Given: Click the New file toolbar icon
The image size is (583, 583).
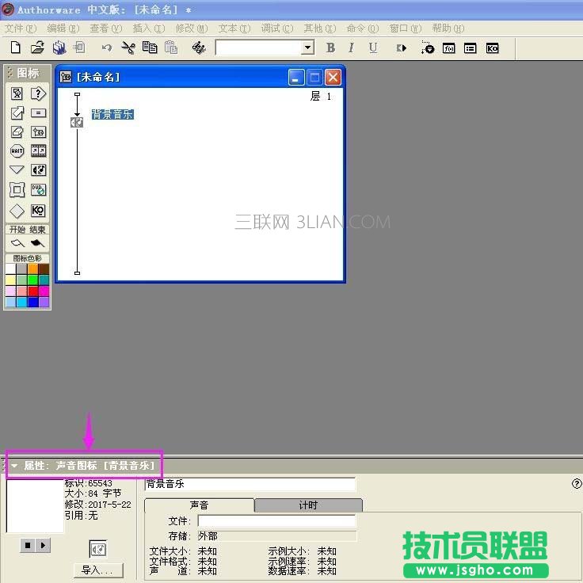Looking at the screenshot, I should 16,48.
